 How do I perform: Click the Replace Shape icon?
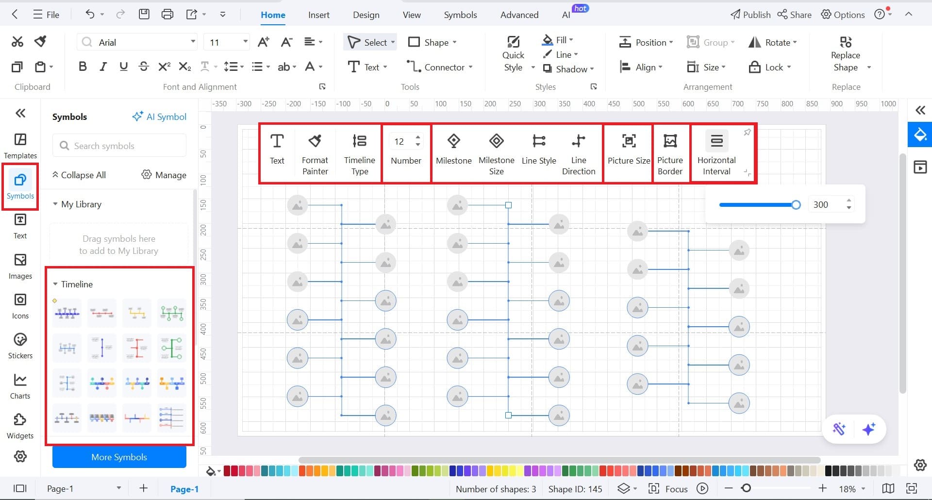click(846, 42)
